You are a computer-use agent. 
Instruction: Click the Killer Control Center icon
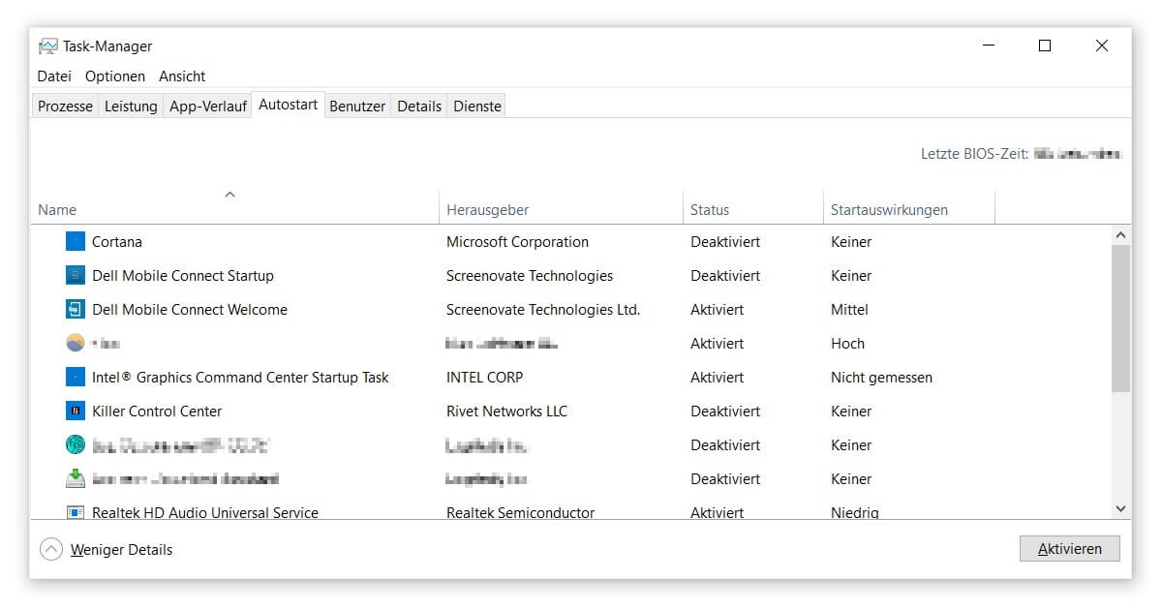point(76,411)
